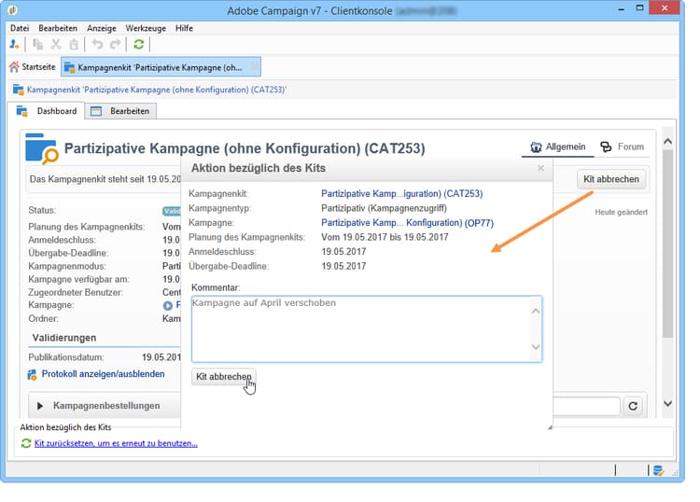Click the 'Zugeordneter Benutzer:' label
Screen dimensions: 700x502
pyautogui.click(x=76, y=292)
